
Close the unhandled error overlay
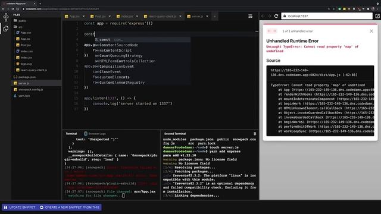[371, 31]
